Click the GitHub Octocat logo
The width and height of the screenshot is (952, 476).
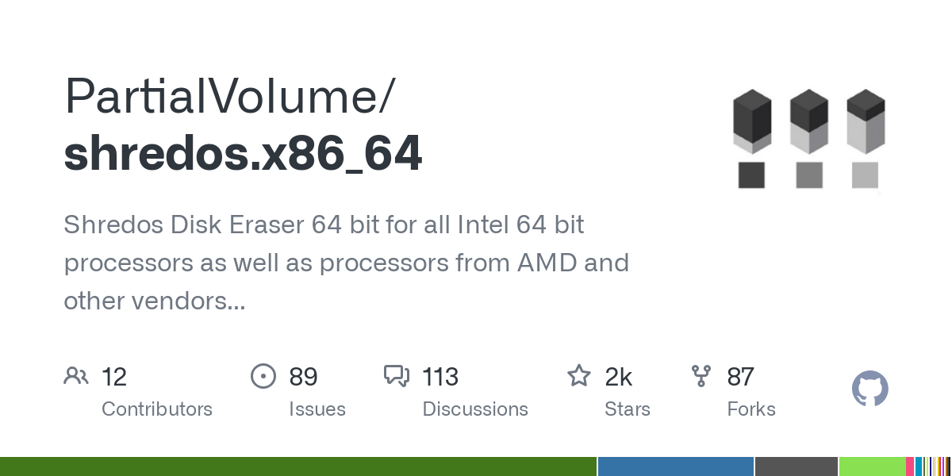click(x=869, y=390)
